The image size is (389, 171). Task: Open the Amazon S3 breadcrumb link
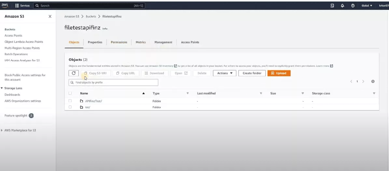[72, 16]
